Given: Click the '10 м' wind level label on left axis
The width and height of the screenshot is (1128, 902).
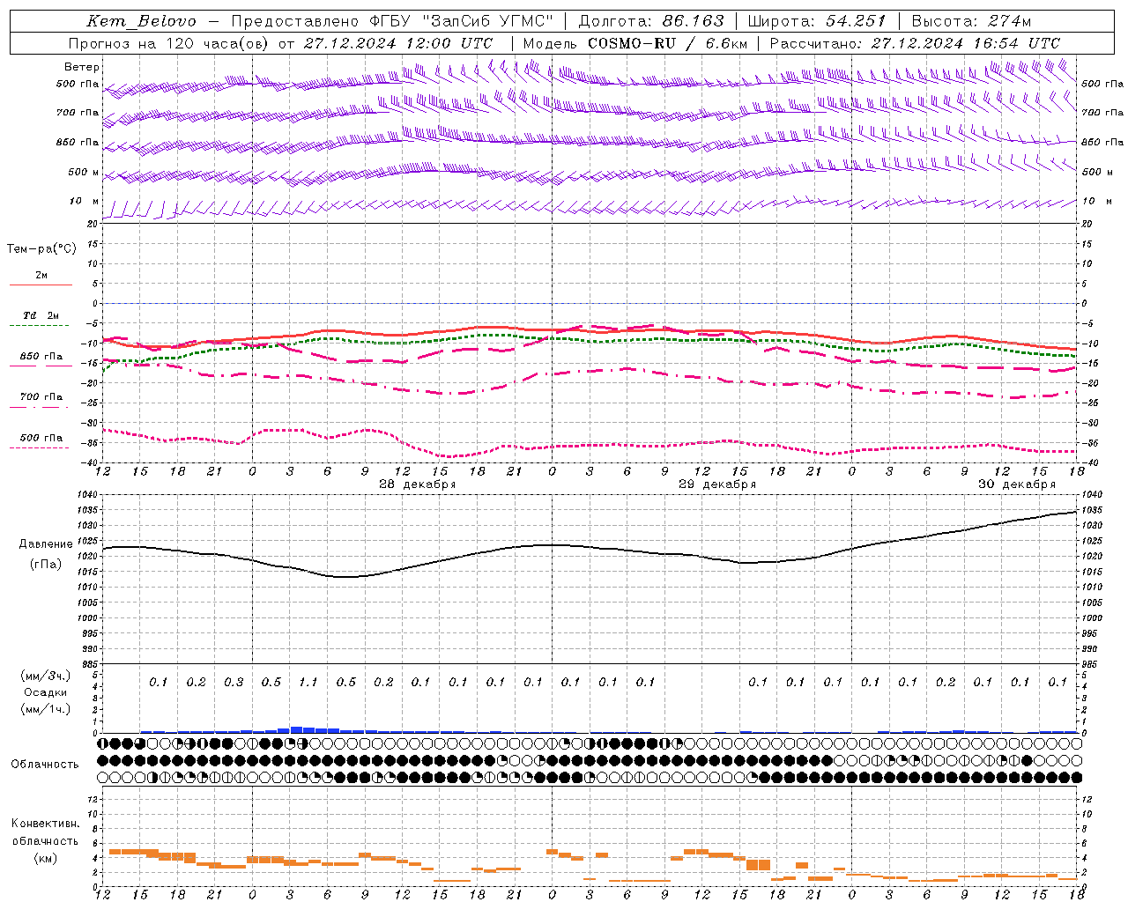Looking at the screenshot, I should 84,201.
